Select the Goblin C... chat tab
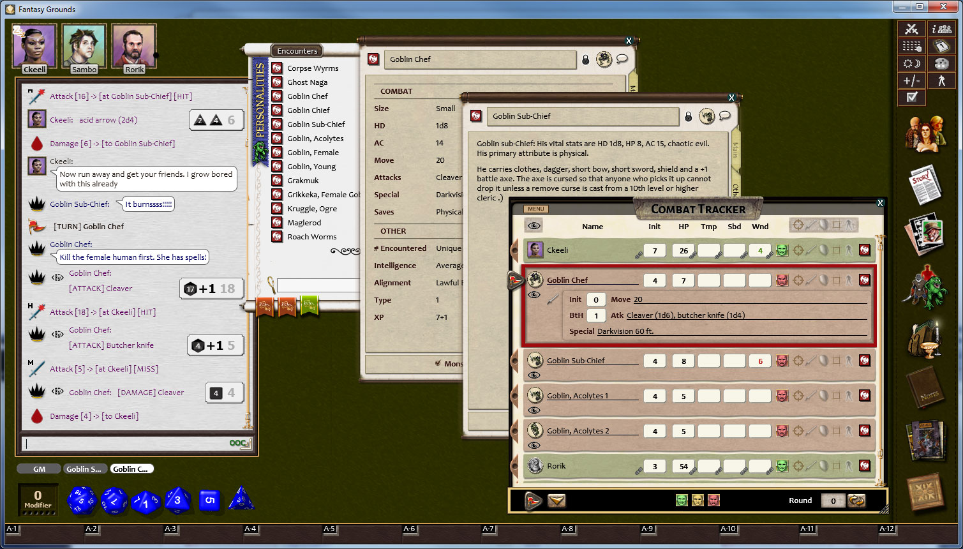963x549 pixels. (x=131, y=469)
